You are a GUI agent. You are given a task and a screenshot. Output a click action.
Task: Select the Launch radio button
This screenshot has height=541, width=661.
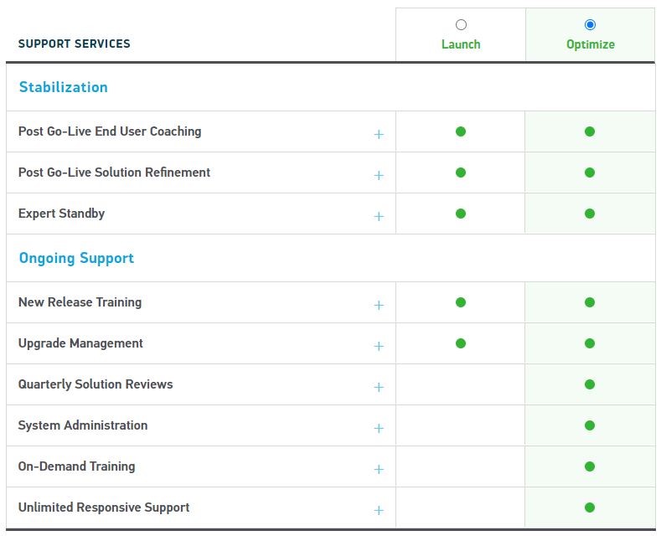[461, 25]
